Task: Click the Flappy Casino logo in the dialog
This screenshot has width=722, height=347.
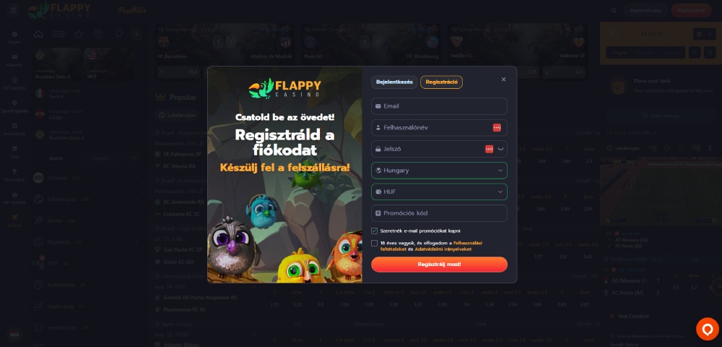Action: [284, 88]
